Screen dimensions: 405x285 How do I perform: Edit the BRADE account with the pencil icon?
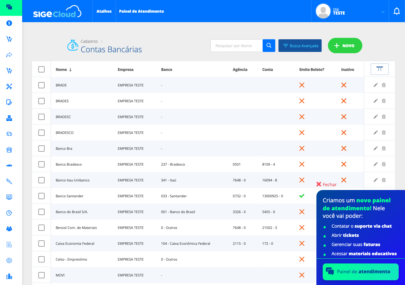click(x=375, y=85)
